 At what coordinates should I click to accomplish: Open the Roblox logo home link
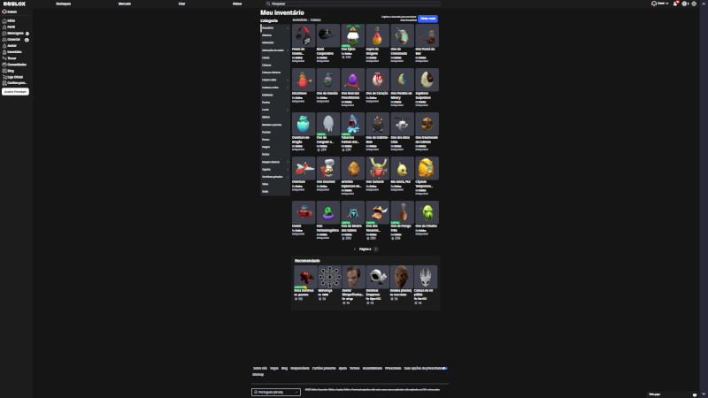tap(14, 4)
